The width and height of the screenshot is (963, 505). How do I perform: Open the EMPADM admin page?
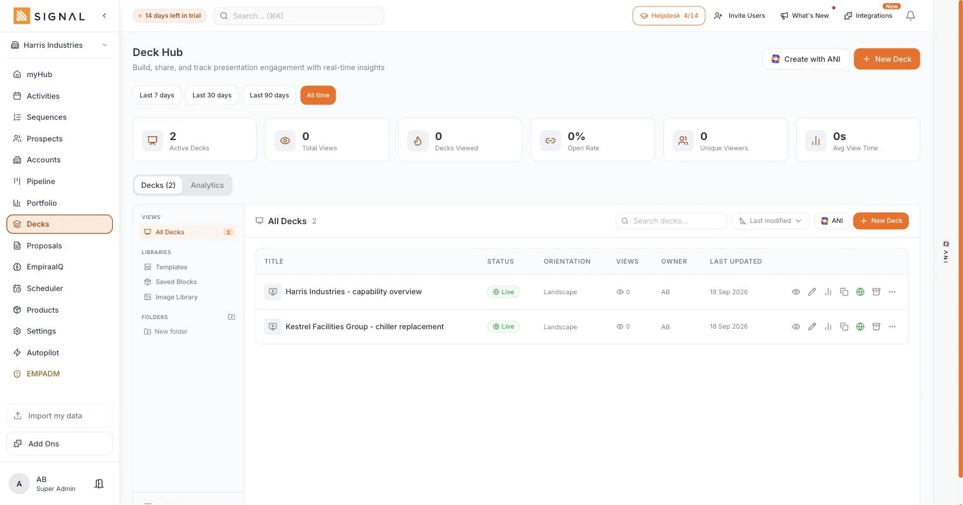point(60,374)
